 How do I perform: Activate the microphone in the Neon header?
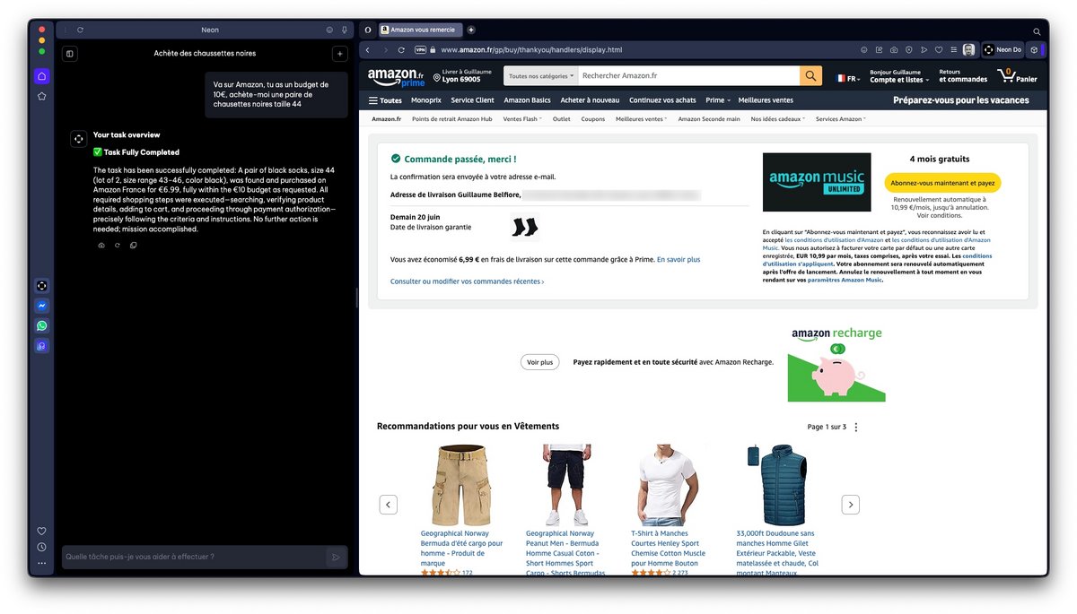(345, 30)
